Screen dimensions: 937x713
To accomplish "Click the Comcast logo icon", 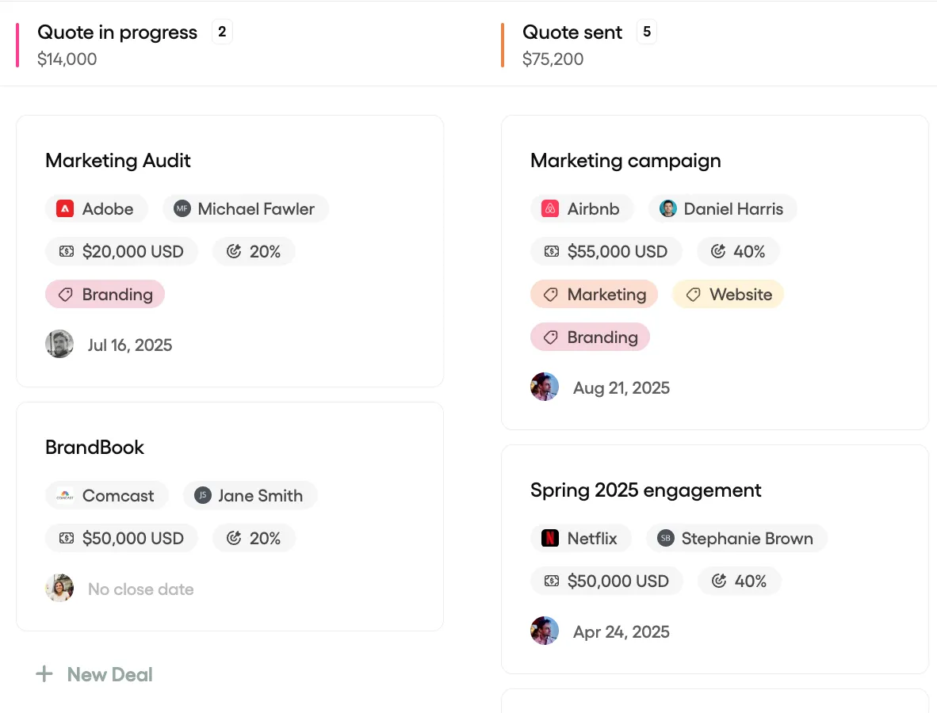I will (65, 496).
